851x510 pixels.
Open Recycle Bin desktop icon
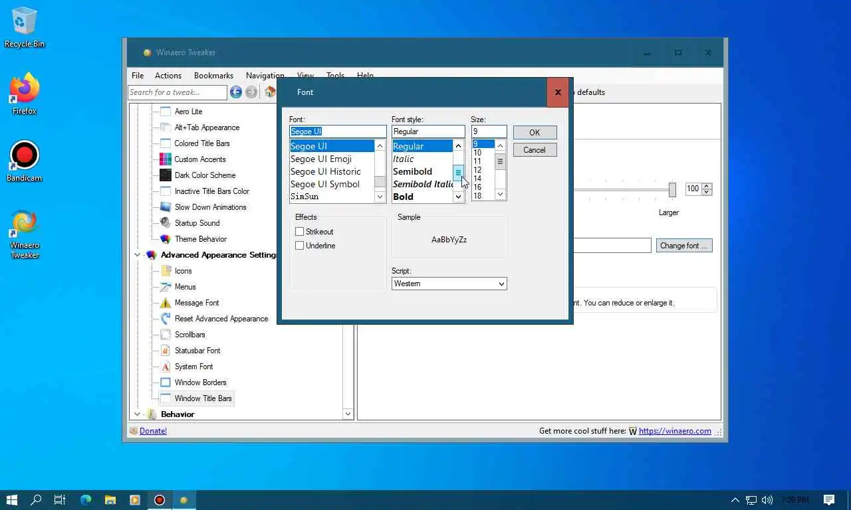25,28
